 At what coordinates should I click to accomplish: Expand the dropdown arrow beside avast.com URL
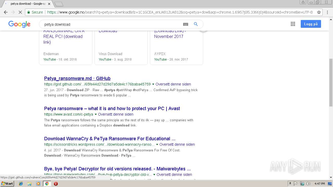point(95,114)
